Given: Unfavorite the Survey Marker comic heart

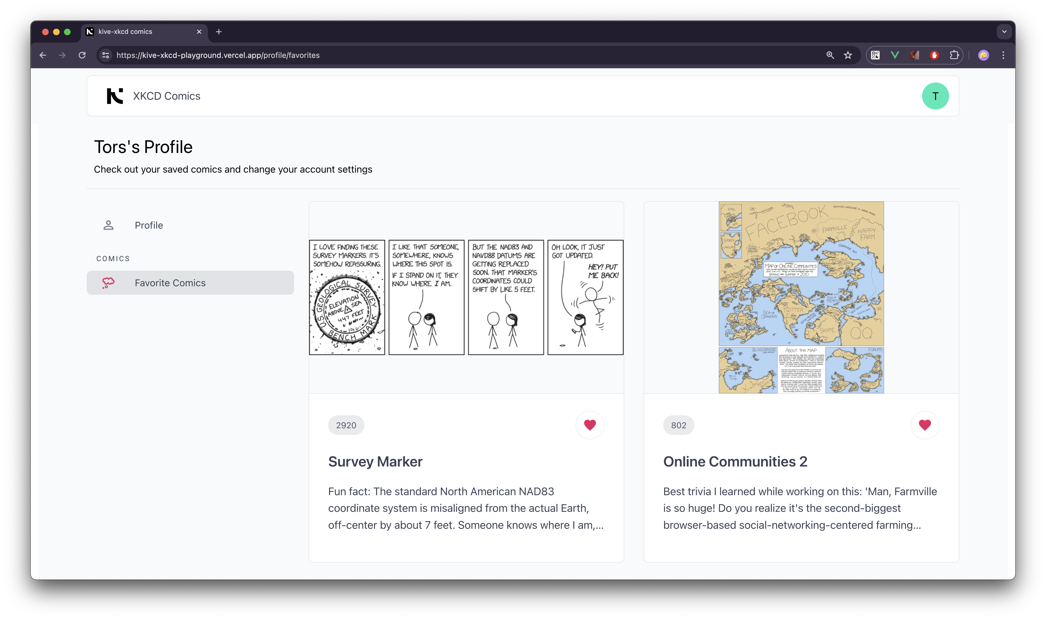Looking at the screenshot, I should tap(589, 425).
